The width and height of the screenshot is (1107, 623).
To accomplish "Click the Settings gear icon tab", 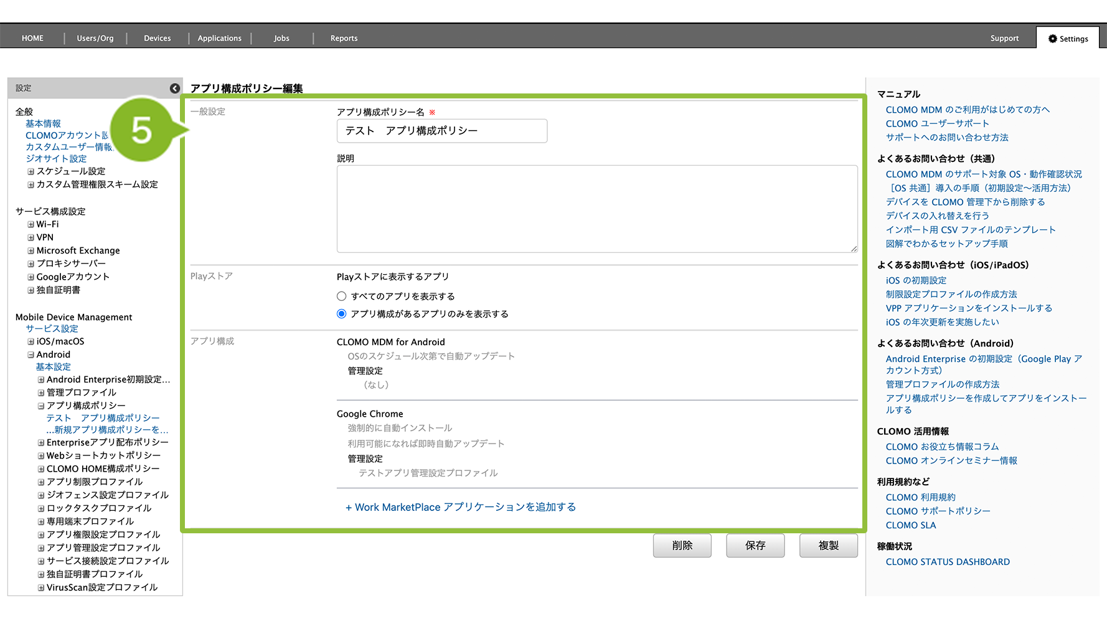I will [x=1068, y=39].
